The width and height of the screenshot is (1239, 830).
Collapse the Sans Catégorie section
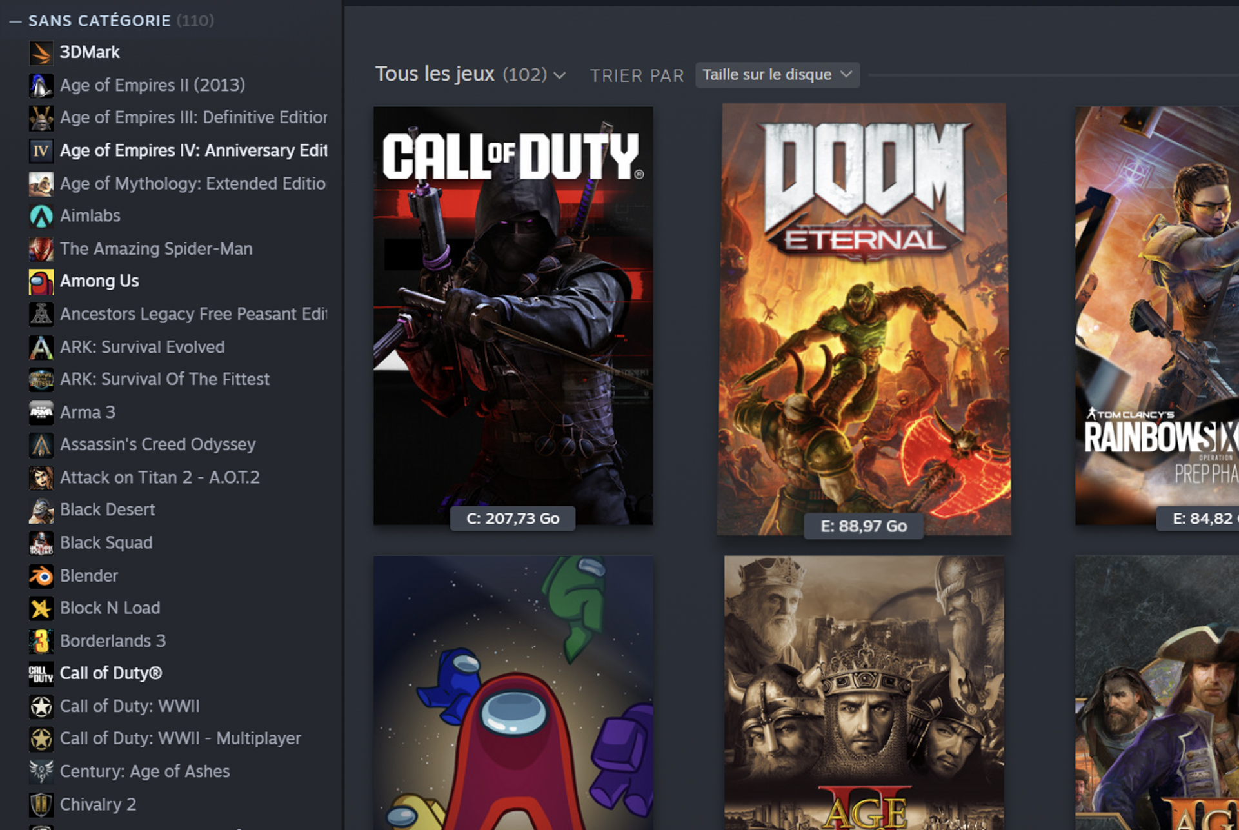[15, 21]
